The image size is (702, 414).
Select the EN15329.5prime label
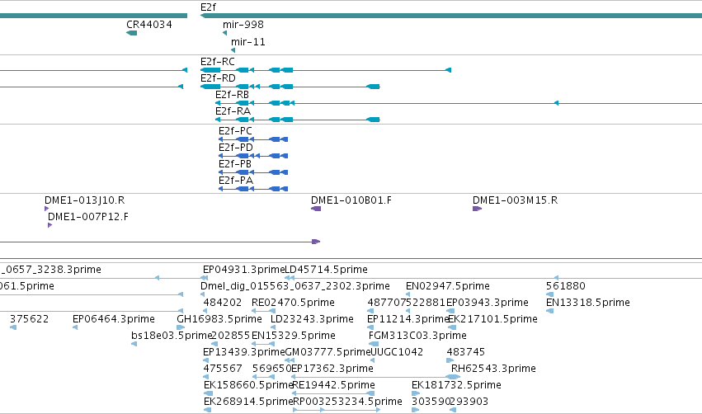pyautogui.click(x=294, y=336)
